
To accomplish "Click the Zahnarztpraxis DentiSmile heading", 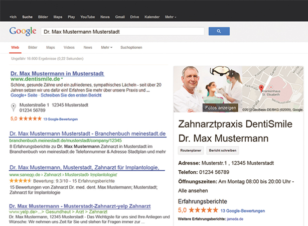I will tap(235, 124).
